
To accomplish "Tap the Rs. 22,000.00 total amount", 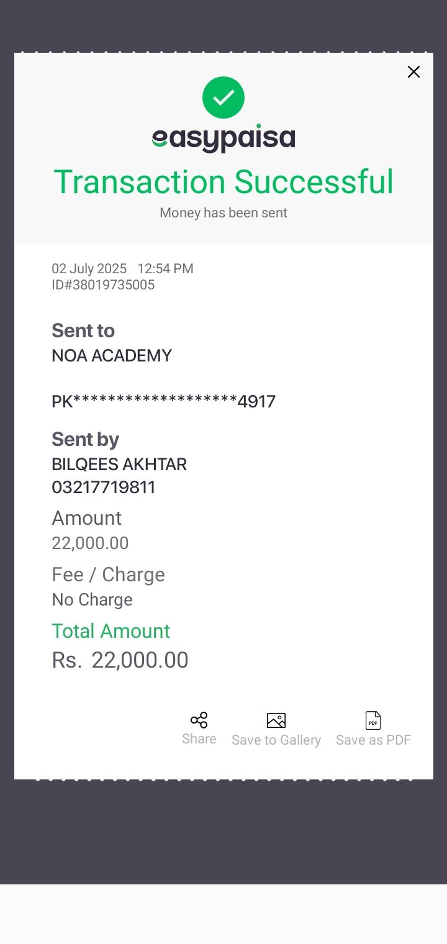I will pyautogui.click(x=120, y=660).
